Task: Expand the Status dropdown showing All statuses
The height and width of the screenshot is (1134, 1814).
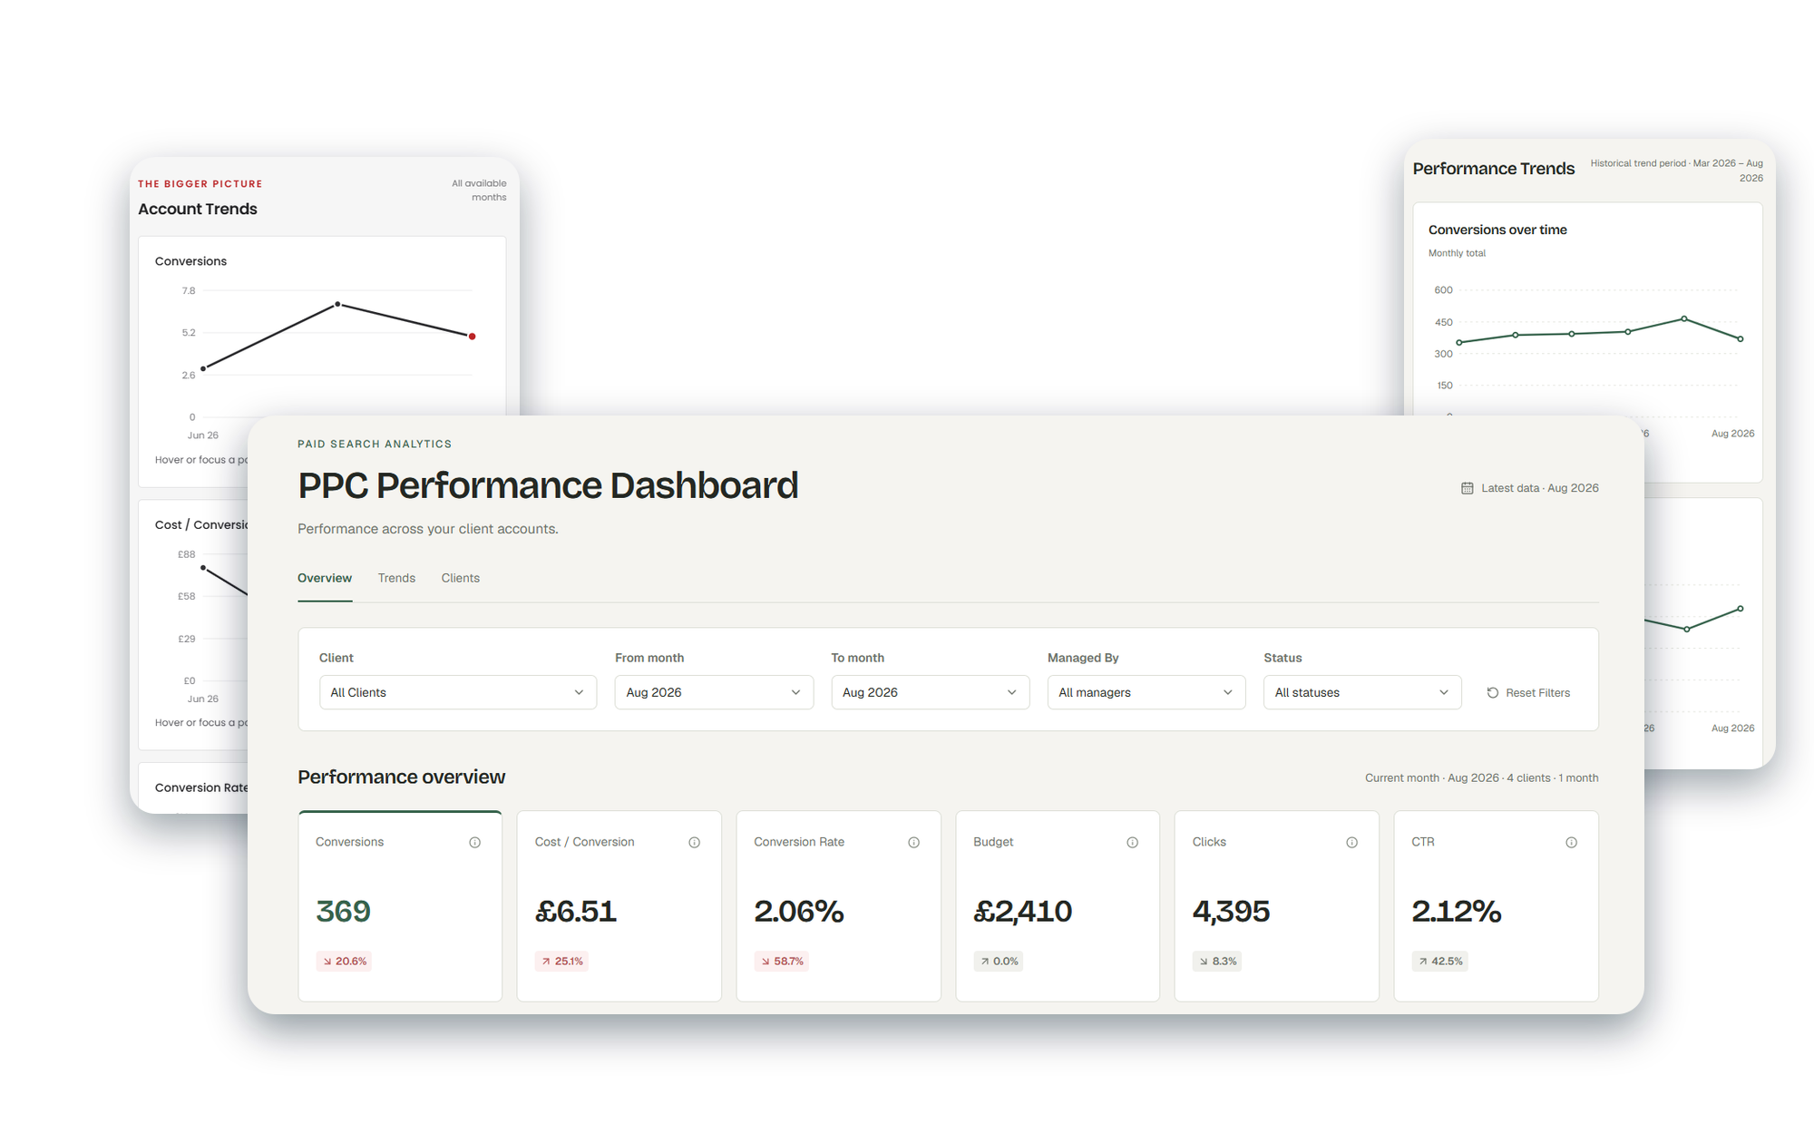Action: (x=1362, y=692)
